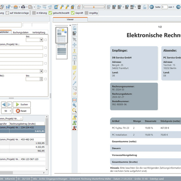Switch to the Verknüpfung tab
The image size is (181, 181).
39,32
